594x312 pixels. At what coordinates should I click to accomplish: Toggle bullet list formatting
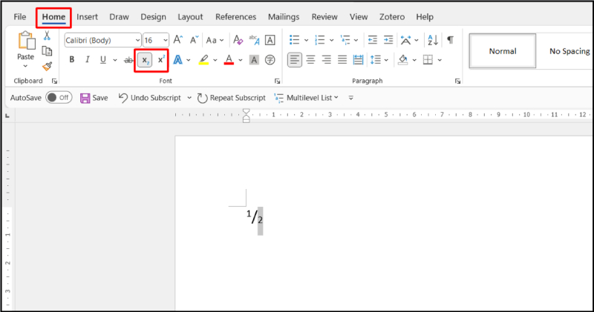pyautogui.click(x=294, y=40)
